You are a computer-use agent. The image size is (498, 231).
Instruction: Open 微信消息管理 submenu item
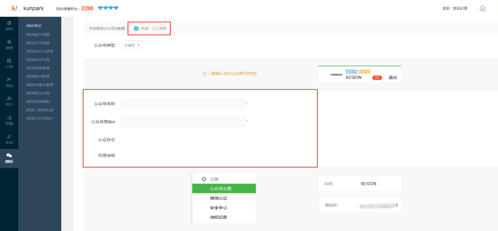[x=38, y=68]
